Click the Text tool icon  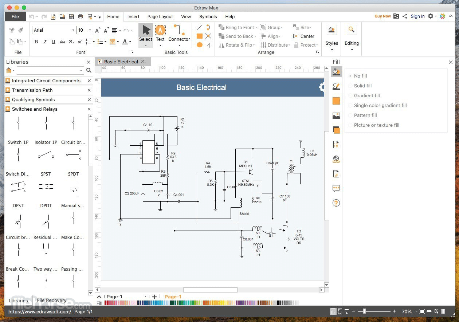coord(160,30)
